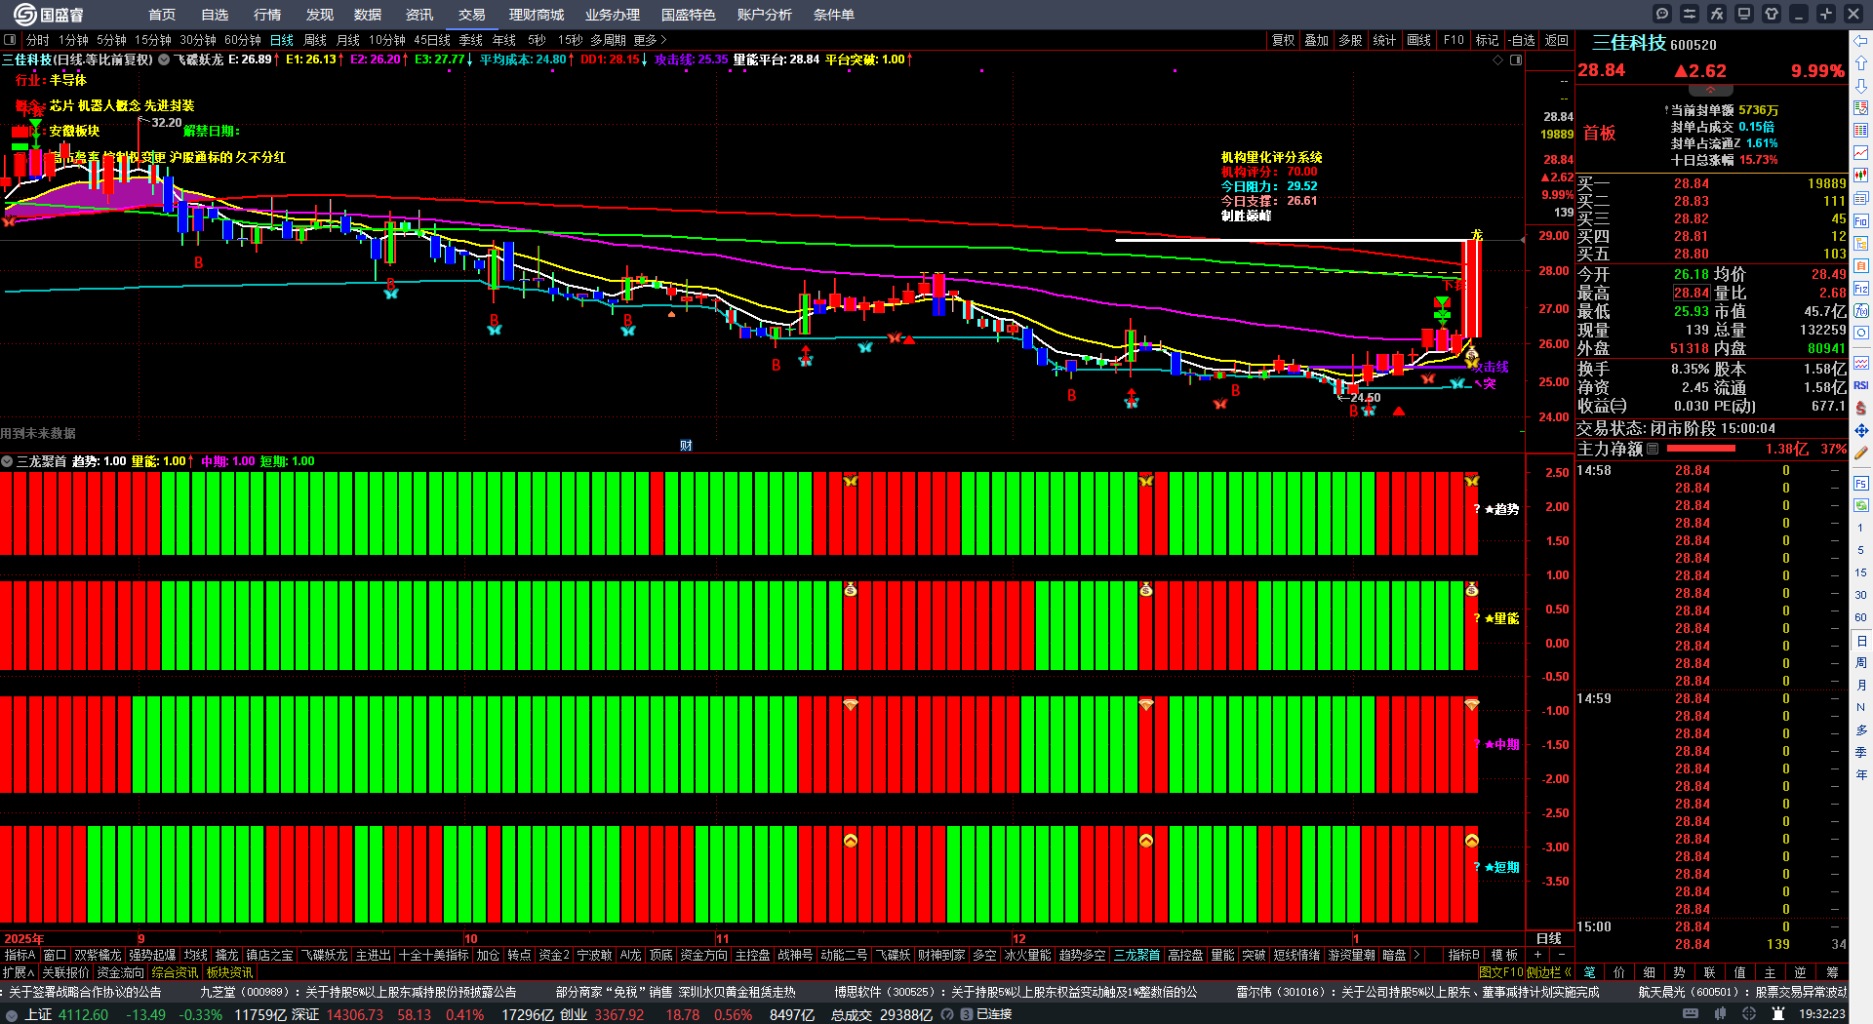
Task: Click the 三佳科技 stock name header
Action: (1629, 43)
